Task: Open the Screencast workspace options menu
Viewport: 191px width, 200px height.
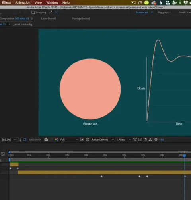Action: (x=152, y=12)
